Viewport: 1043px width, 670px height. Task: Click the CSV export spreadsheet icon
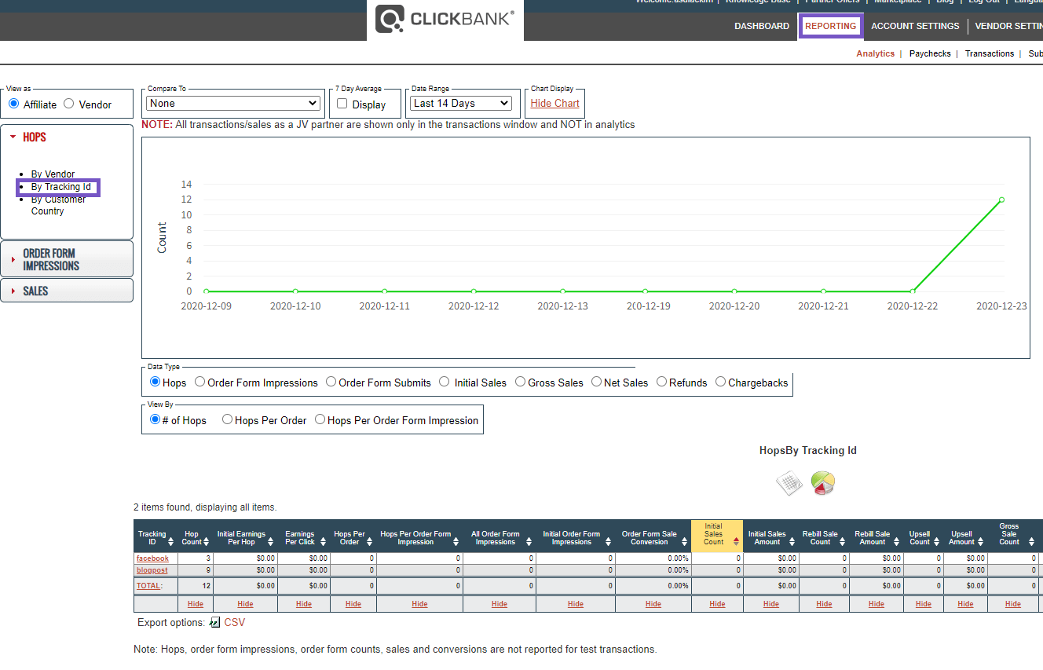(214, 622)
